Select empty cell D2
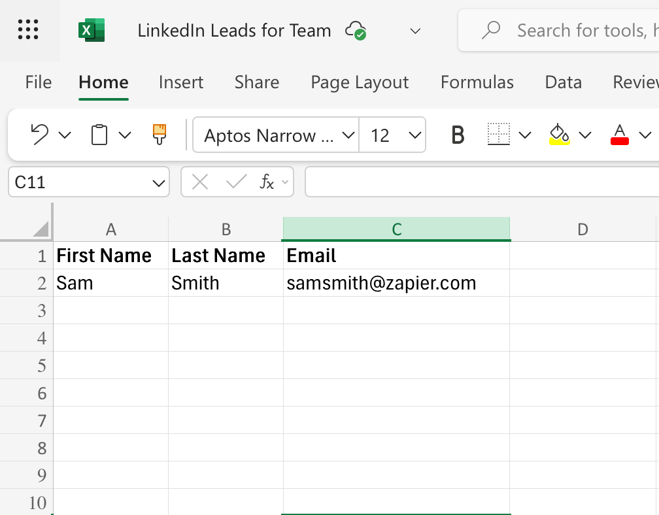The width and height of the screenshot is (659, 515). point(583,283)
